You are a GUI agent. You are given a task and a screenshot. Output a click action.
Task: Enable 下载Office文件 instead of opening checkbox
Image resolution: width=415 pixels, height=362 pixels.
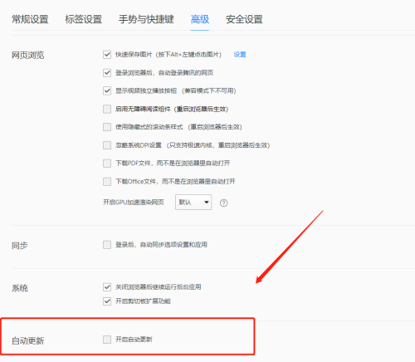107,182
